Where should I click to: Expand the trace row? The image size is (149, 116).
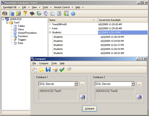tap(50, 28)
